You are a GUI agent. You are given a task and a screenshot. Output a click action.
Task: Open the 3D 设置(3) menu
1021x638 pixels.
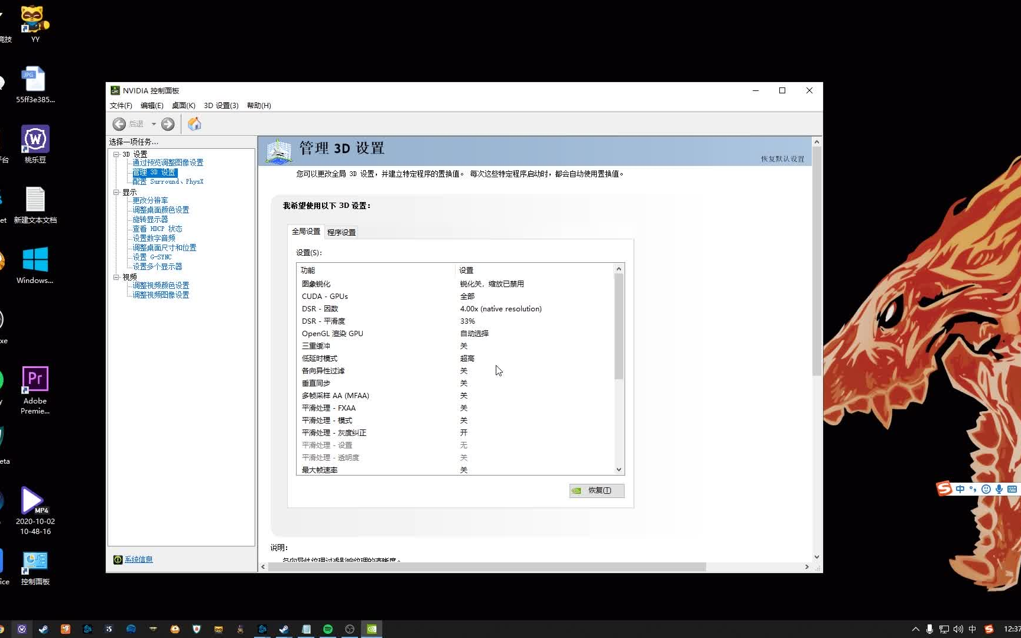coord(221,106)
